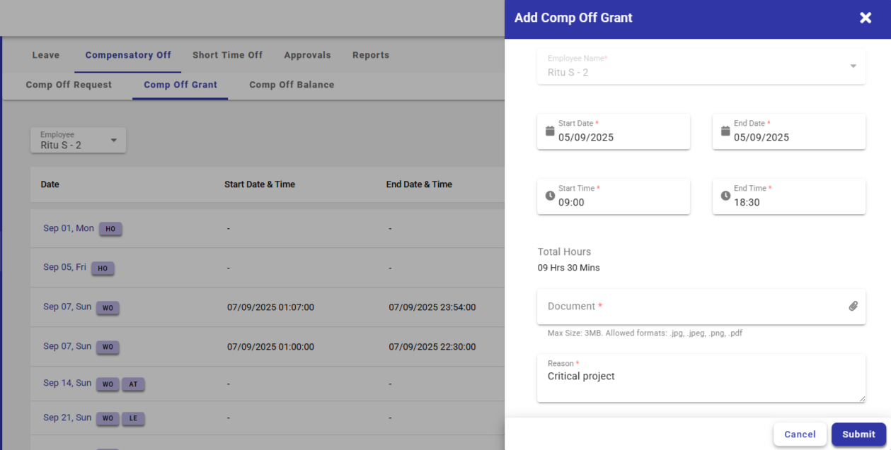The width and height of the screenshot is (891, 450).
Task: Click the Cancel button
Action: [x=800, y=434]
